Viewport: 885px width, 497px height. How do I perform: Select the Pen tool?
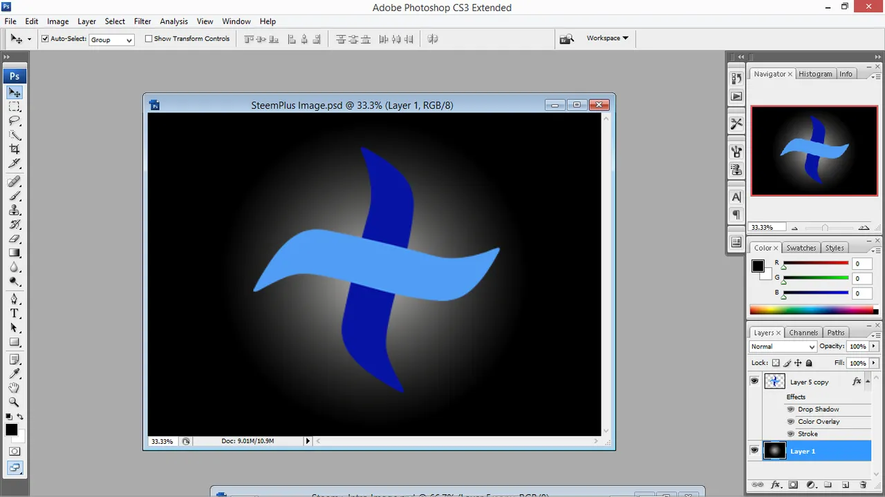(15, 300)
